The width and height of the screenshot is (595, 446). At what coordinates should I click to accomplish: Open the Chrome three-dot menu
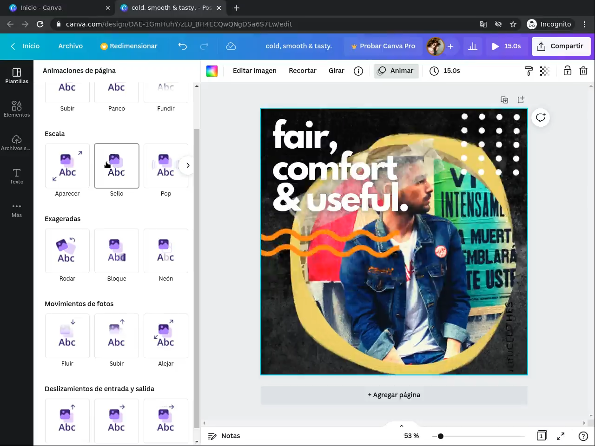pyautogui.click(x=585, y=24)
